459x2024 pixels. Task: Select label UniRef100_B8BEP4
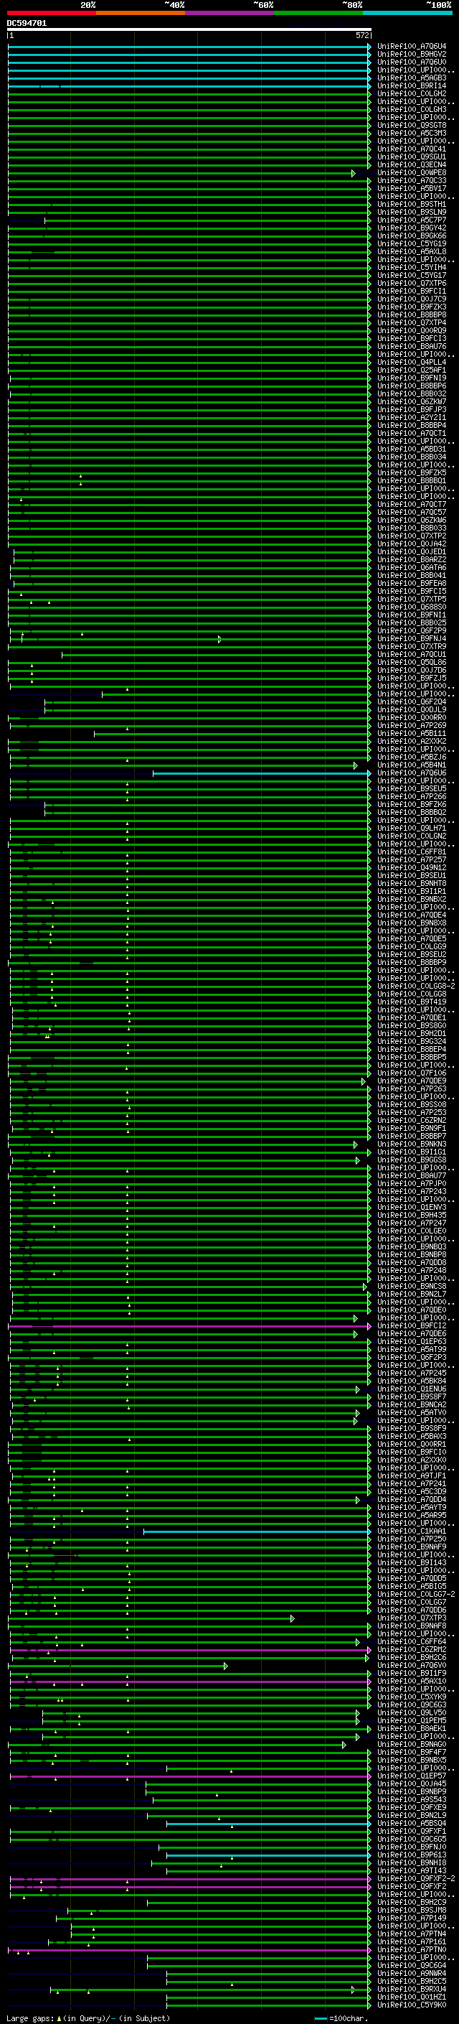412,1049
